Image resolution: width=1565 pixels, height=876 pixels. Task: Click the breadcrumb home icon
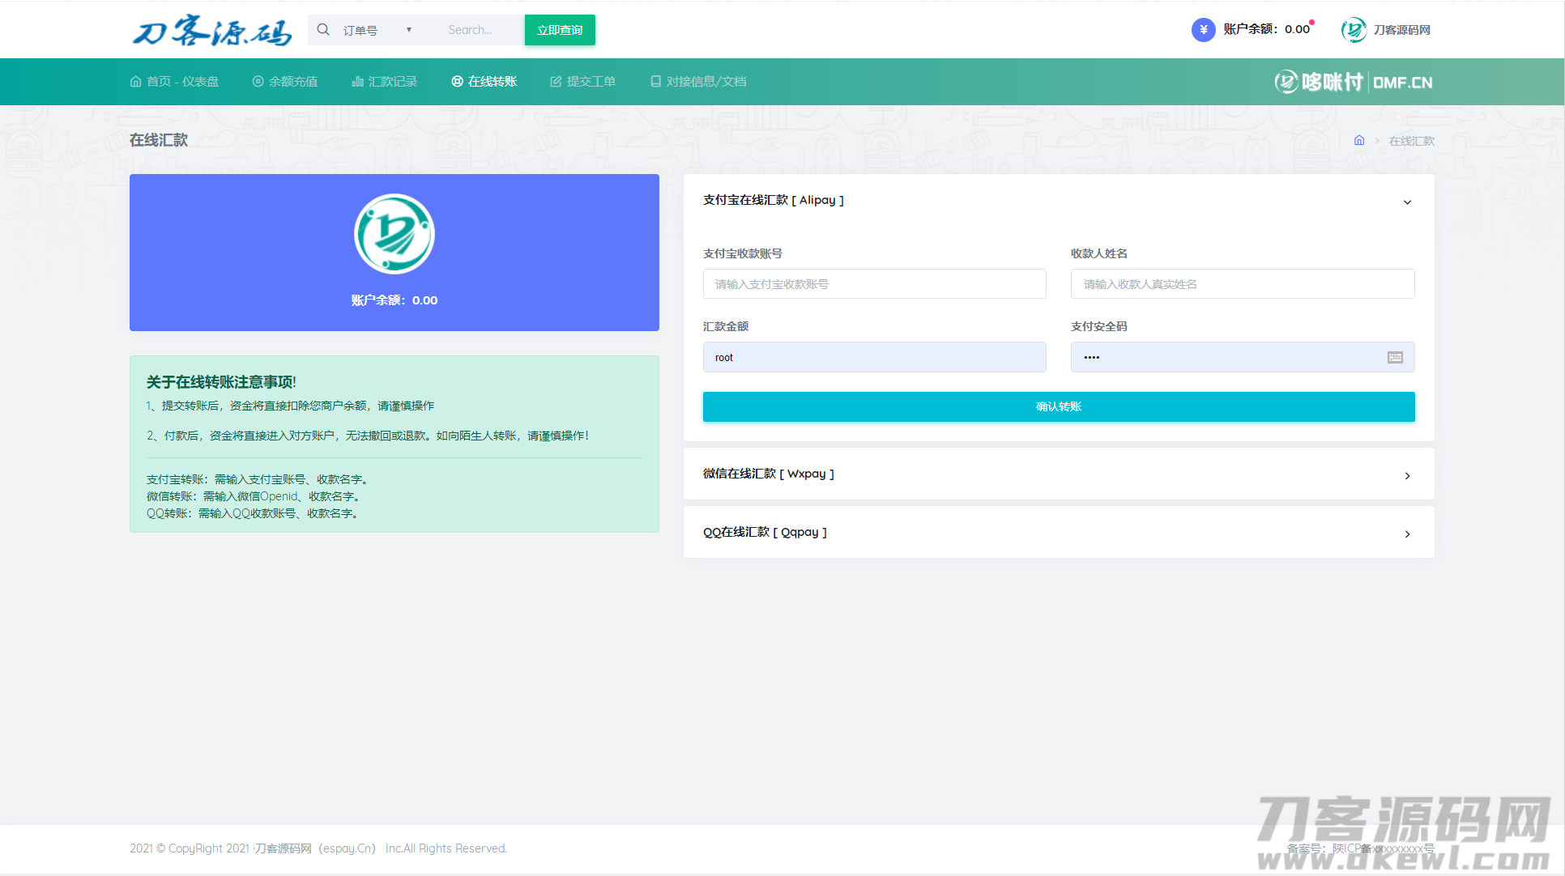[x=1359, y=140]
